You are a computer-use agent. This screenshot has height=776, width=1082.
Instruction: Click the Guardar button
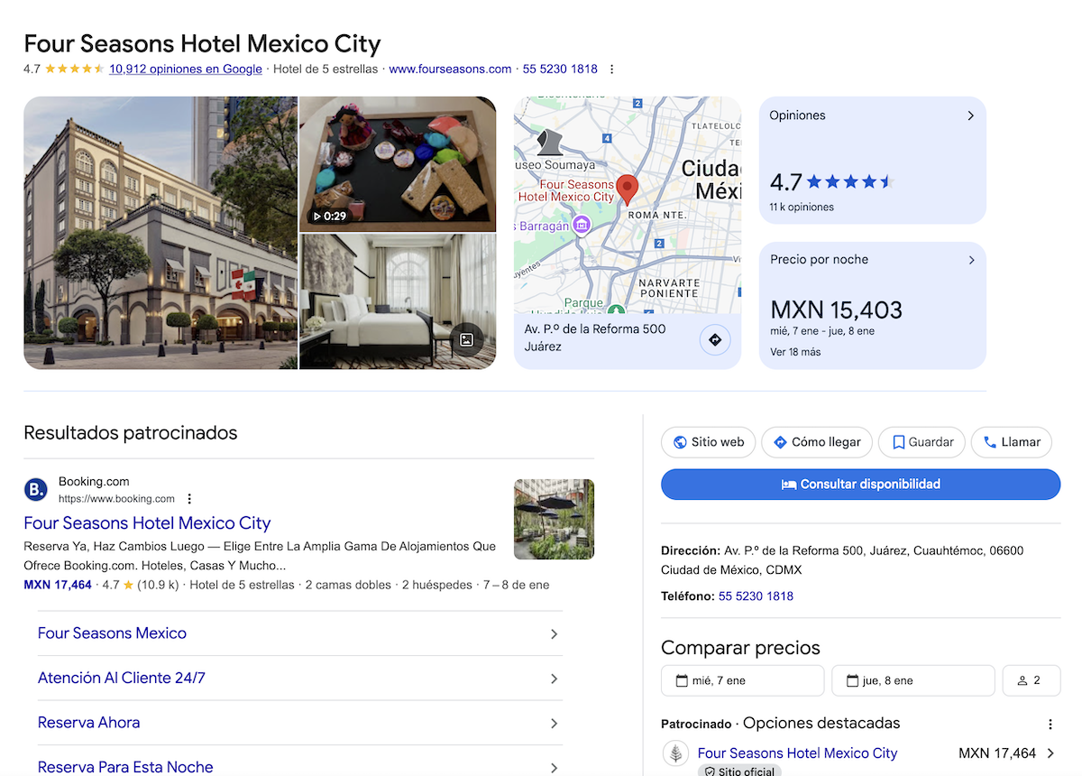[922, 442]
